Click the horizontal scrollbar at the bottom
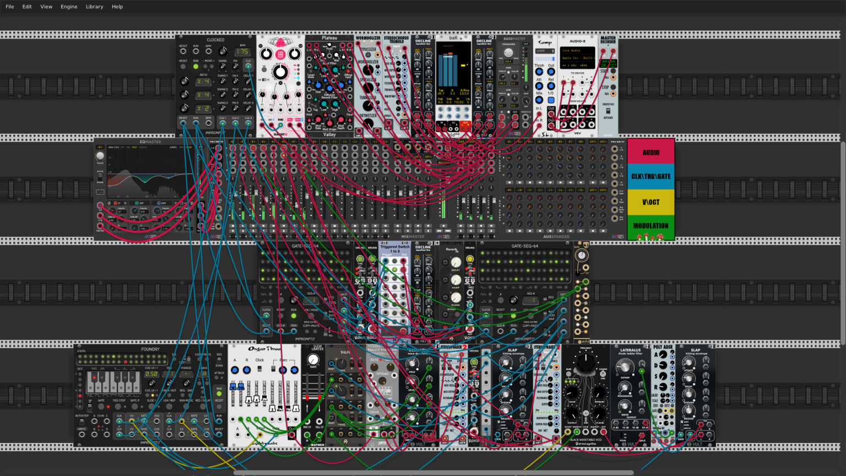The height and width of the screenshot is (476, 846). pyautogui.click(x=433, y=473)
